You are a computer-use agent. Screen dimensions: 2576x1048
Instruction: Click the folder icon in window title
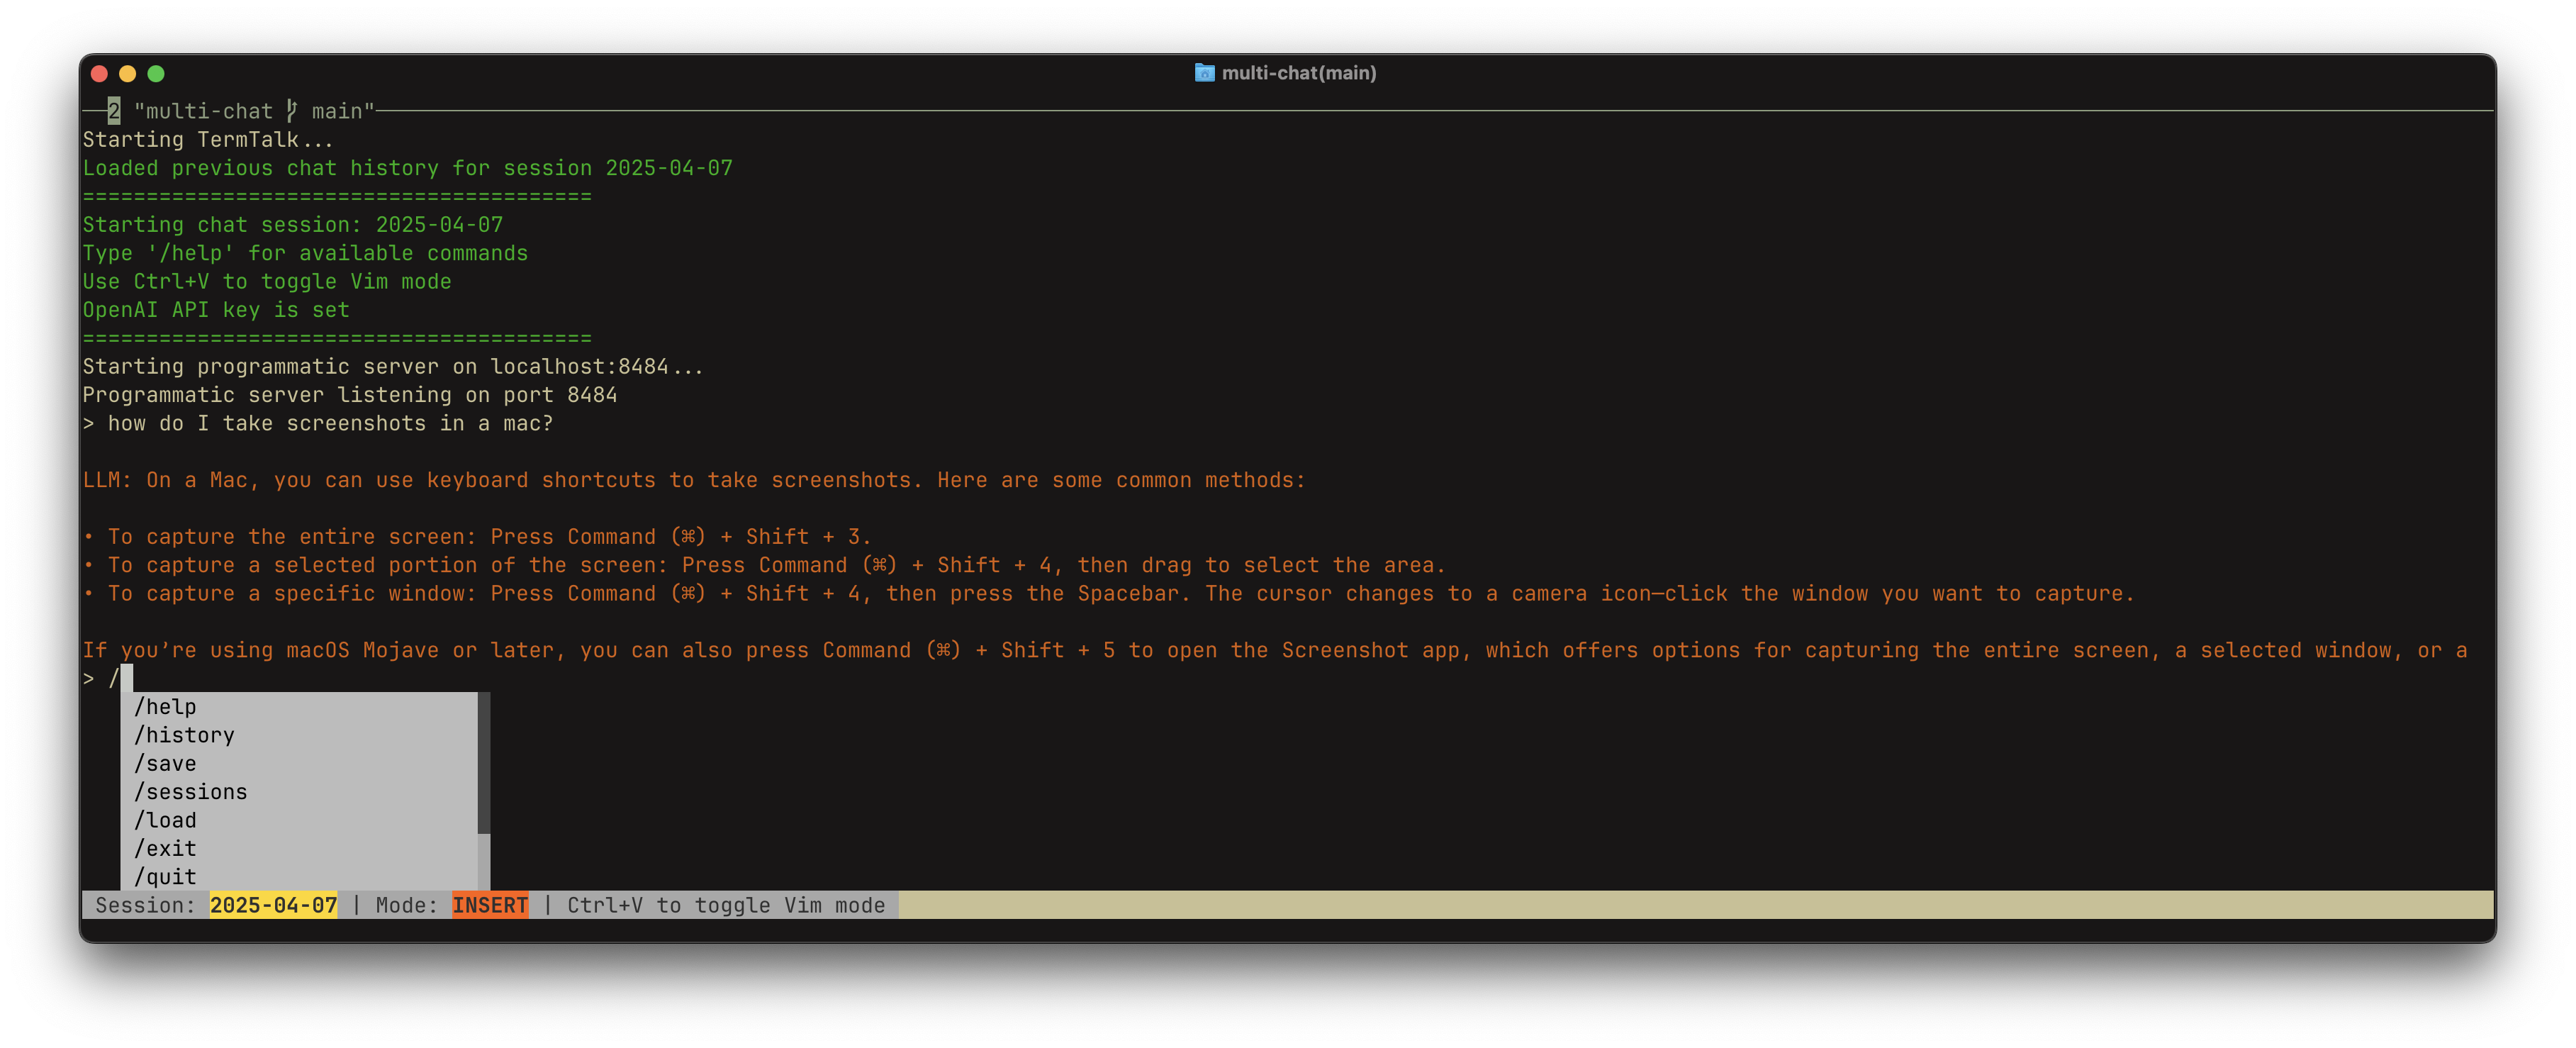[x=1204, y=73]
